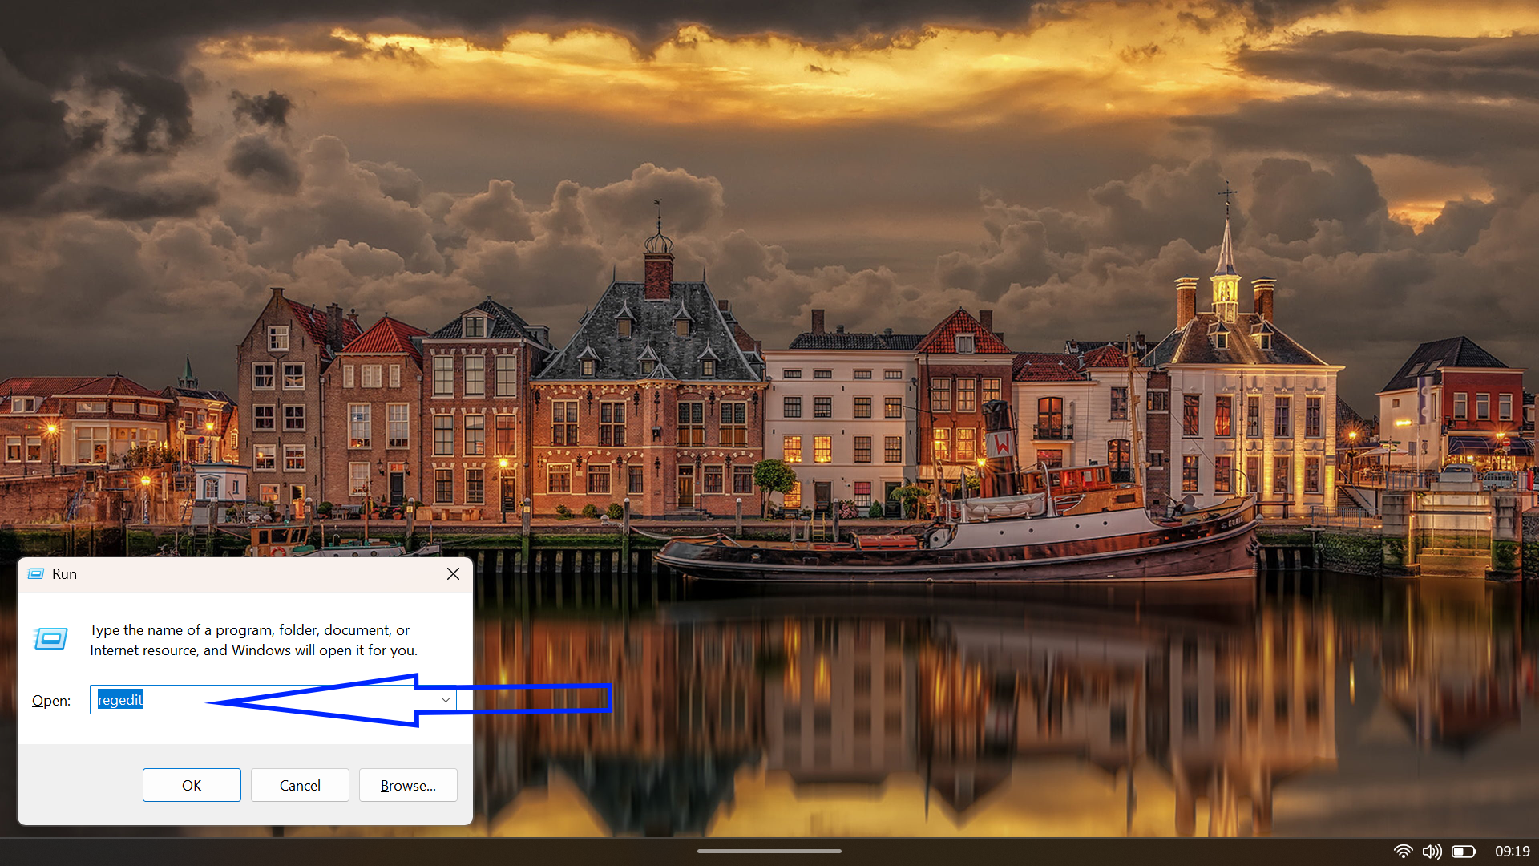Click OK to launch regedit
This screenshot has width=1539, height=866.
click(x=192, y=785)
